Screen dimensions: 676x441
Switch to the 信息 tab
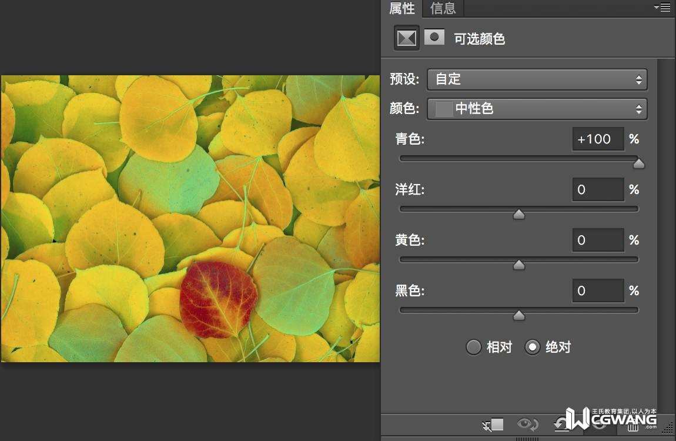click(x=443, y=8)
